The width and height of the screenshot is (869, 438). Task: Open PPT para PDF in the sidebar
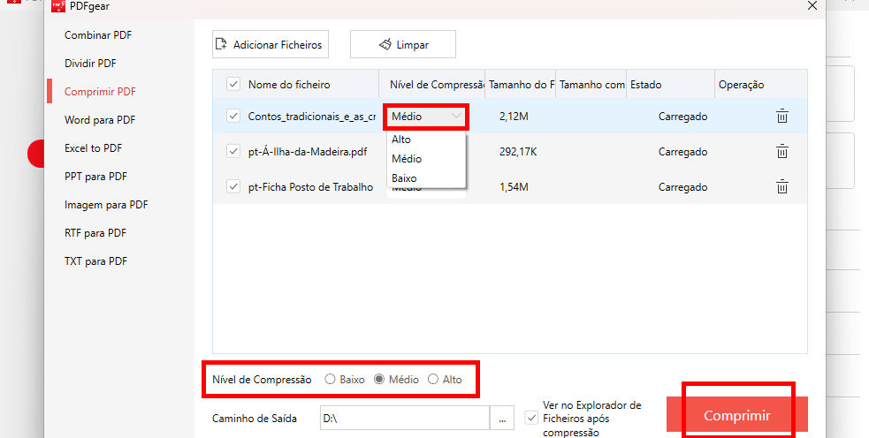[x=95, y=176]
